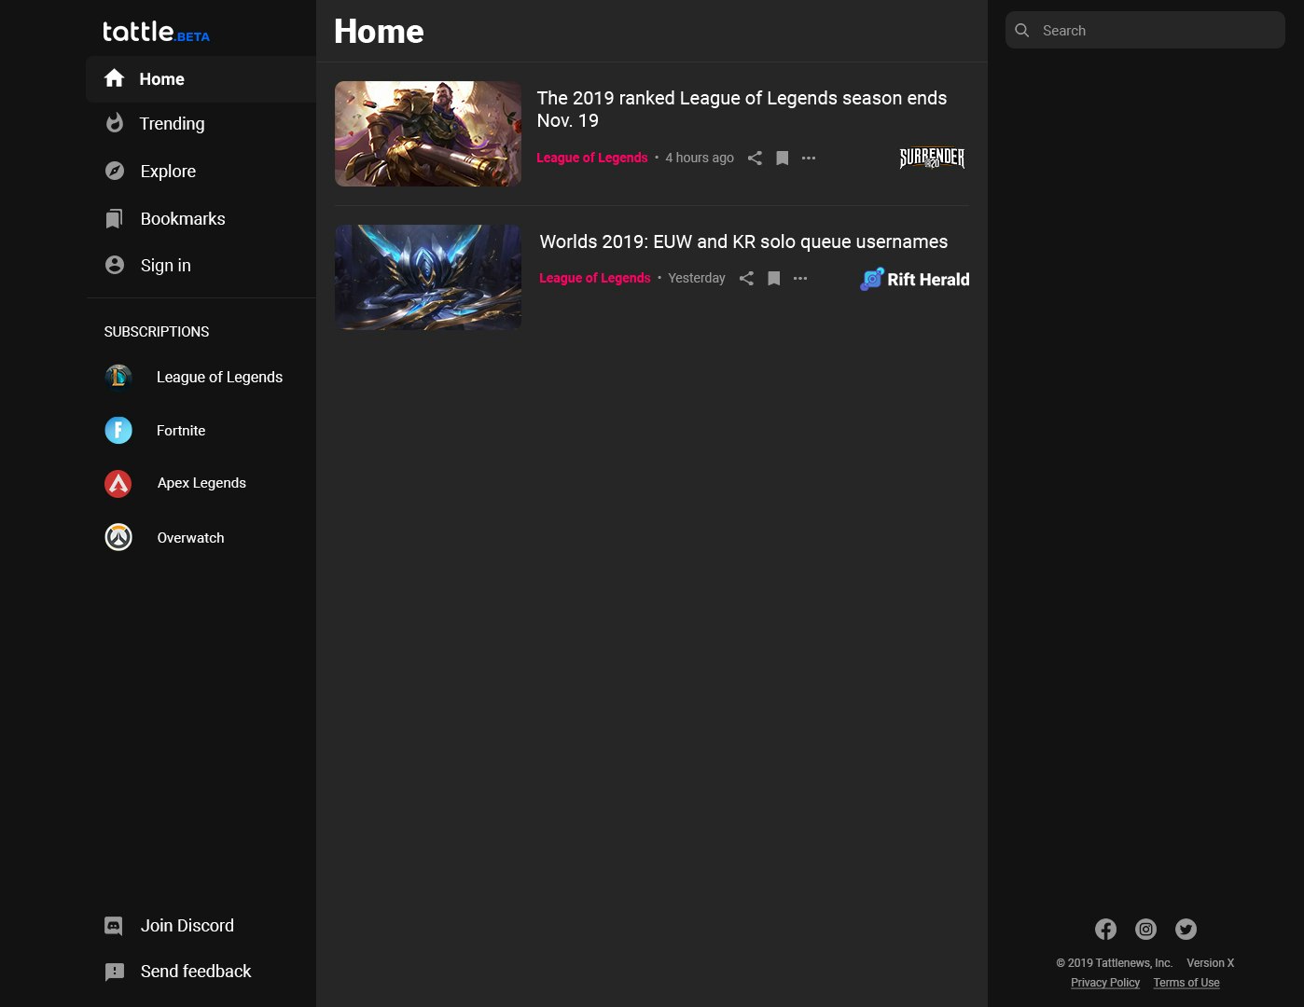Click the League of Legends subscription icon
1304x1007 pixels.
point(118,377)
